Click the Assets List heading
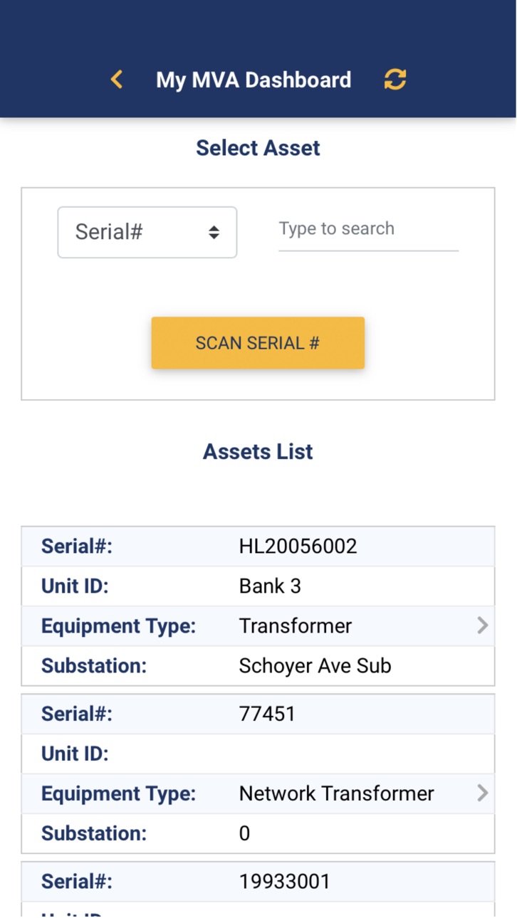This screenshot has width=517, height=918. pyautogui.click(x=258, y=452)
